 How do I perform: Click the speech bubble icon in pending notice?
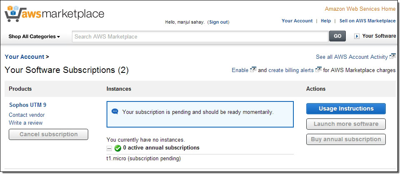coord(115,111)
